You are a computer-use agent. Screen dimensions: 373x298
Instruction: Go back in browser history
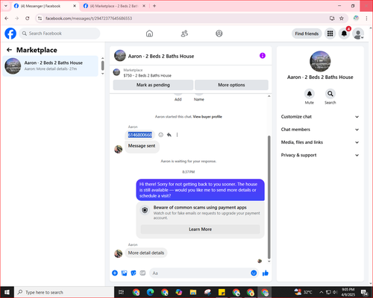7,19
